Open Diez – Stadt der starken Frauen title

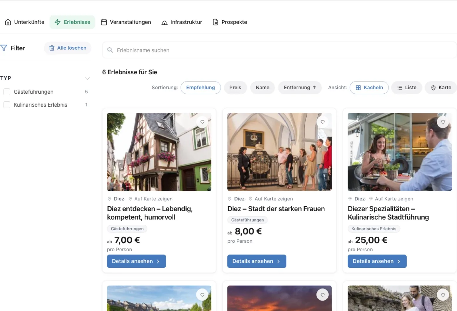tap(276, 209)
